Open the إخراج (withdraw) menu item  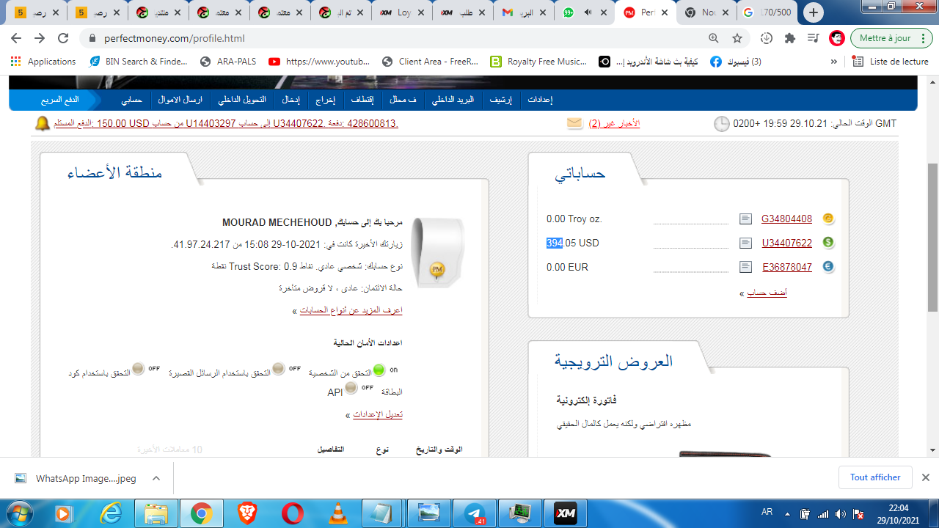click(x=326, y=100)
